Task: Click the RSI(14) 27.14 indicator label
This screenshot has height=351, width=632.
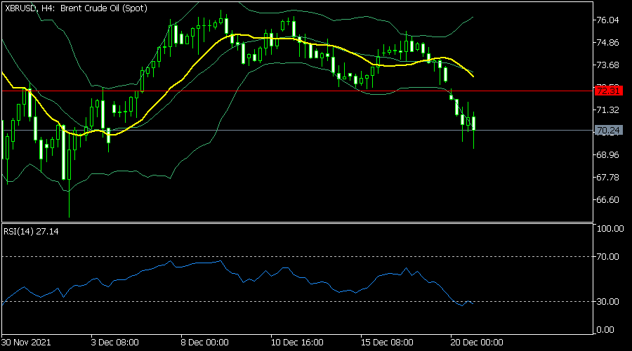Action: (x=31, y=232)
